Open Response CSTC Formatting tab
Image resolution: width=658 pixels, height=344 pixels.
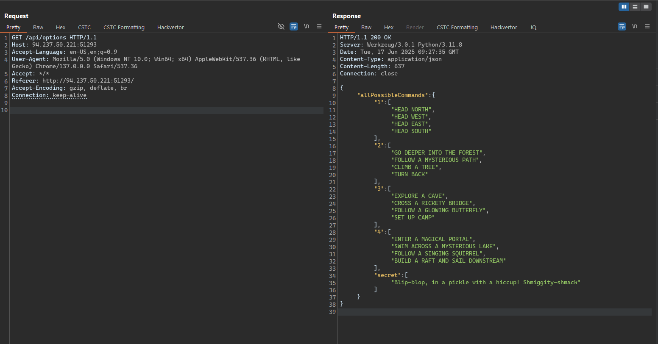click(457, 28)
